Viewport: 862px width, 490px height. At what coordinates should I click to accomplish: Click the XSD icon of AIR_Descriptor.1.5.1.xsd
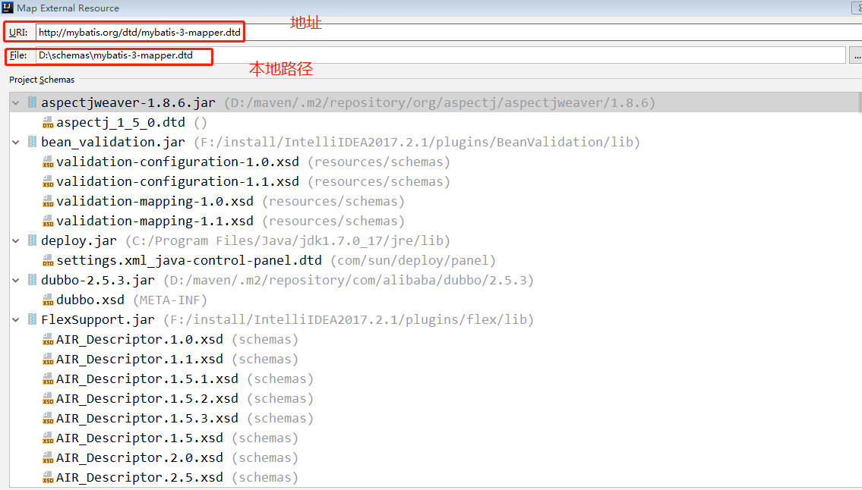coord(48,379)
